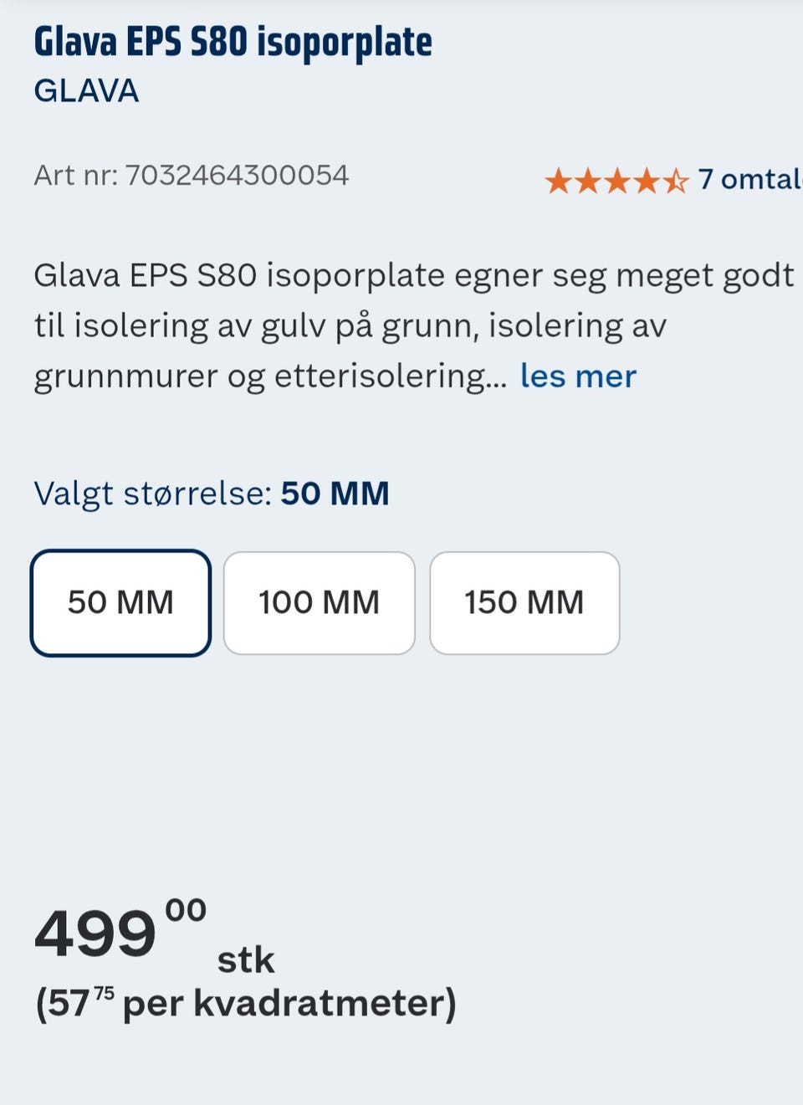Click the bold 50 MM selected value
This screenshot has height=1105, width=803.
(x=335, y=494)
